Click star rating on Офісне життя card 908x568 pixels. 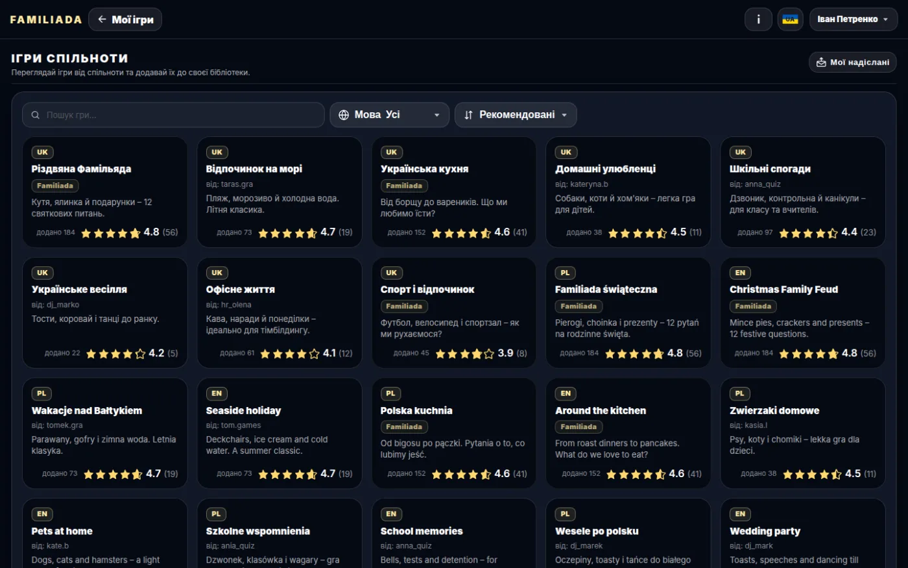coord(290,353)
